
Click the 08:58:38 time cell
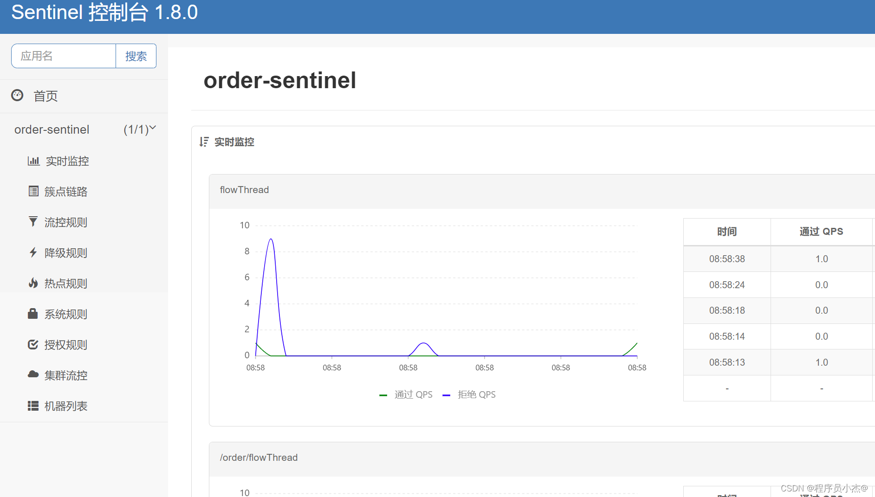727,259
